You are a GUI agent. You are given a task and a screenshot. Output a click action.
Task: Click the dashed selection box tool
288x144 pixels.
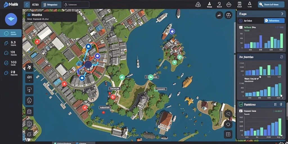point(29,90)
